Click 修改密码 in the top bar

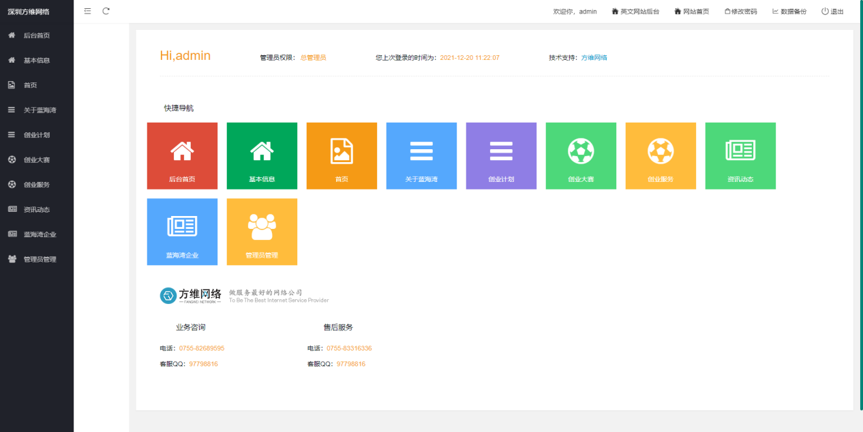coord(740,12)
